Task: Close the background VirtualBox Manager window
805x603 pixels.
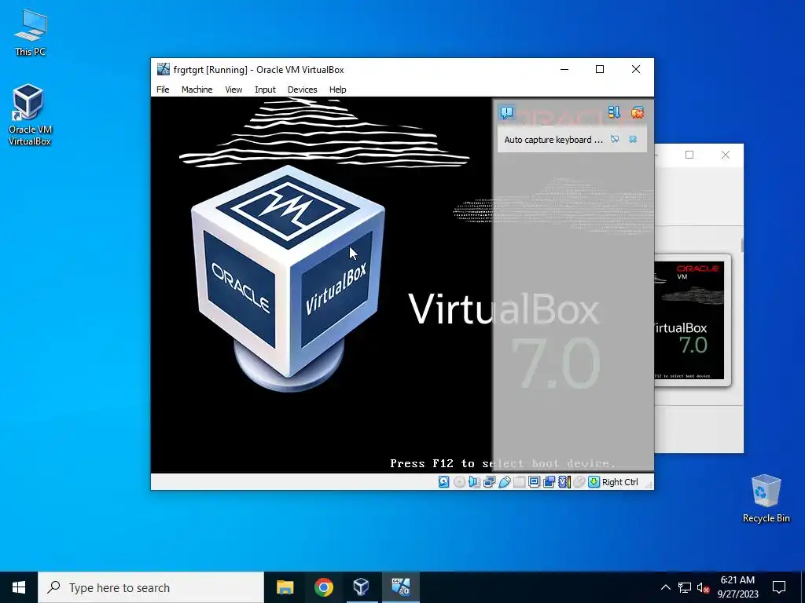Action: coord(726,155)
